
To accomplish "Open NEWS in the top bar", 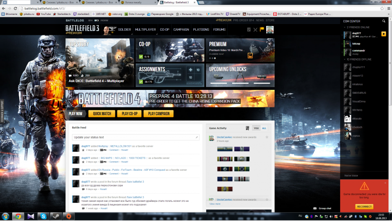I will [x=260, y=20].
